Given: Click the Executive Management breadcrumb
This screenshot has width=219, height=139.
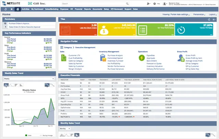Looking at the screenshot, I should coord(85,48).
